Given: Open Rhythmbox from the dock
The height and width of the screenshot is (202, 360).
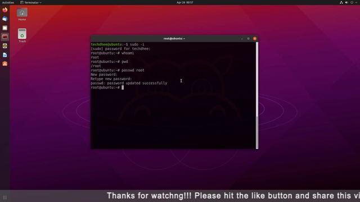Looking at the screenshot, I should (5, 46).
